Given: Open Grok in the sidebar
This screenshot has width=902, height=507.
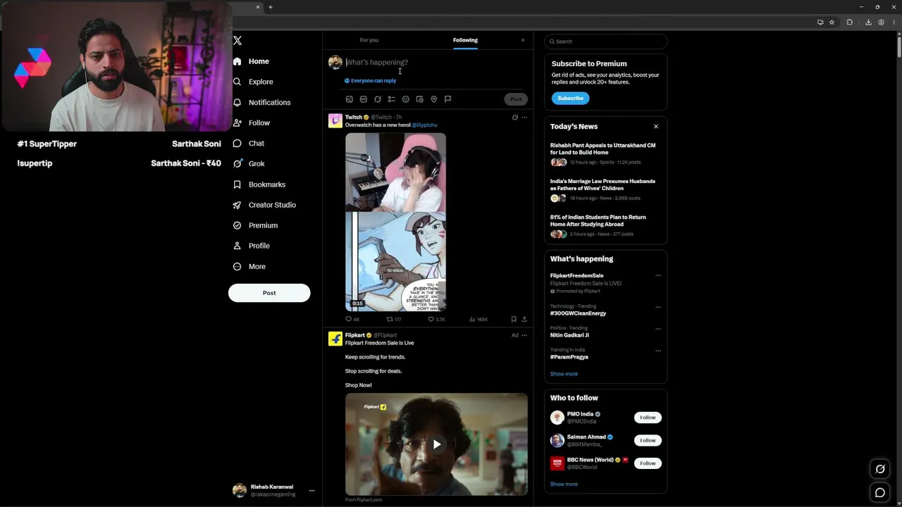Looking at the screenshot, I should click(x=249, y=164).
